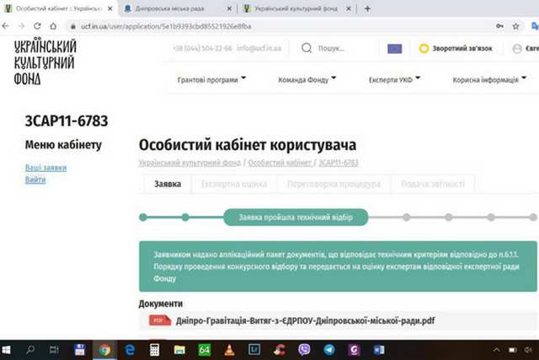The image size is (539, 360).
Task: Follow Український культурний фонд breadcrumb link
Action: [189, 163]
